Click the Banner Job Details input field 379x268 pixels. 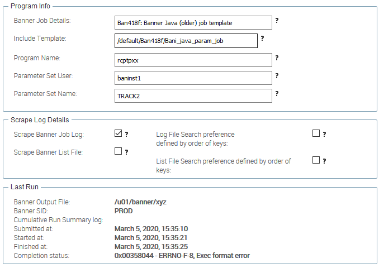pos(192,23)
